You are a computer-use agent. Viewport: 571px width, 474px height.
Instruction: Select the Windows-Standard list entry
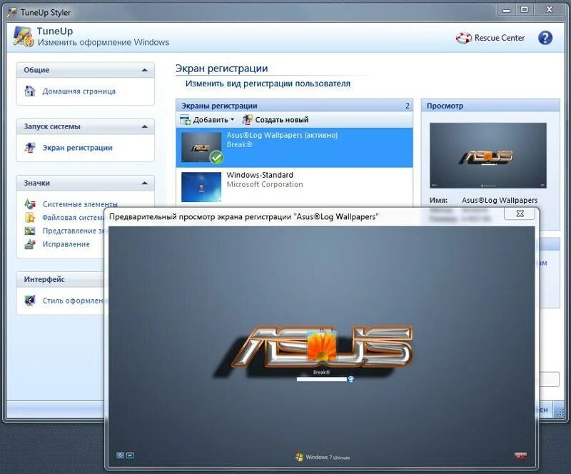coord(294,187)
